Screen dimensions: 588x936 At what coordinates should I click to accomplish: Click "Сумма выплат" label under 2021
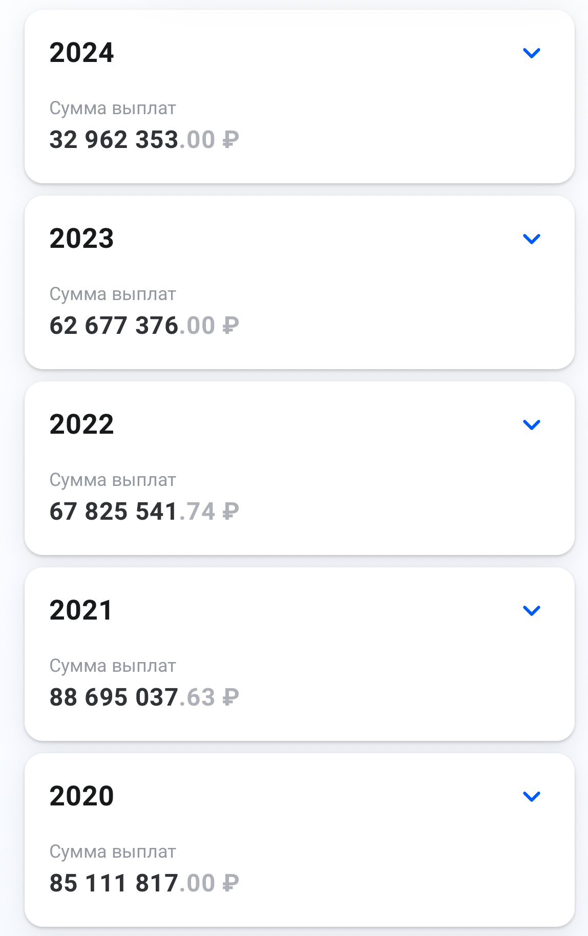pos(113,666)
